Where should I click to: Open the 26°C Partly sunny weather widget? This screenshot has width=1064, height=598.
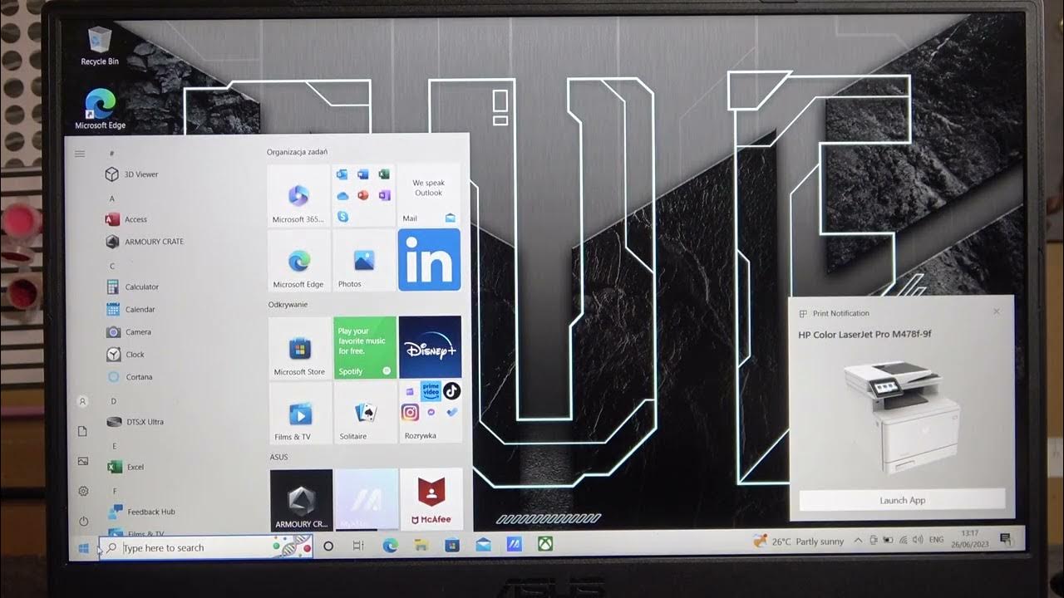(x=799, y=542)
